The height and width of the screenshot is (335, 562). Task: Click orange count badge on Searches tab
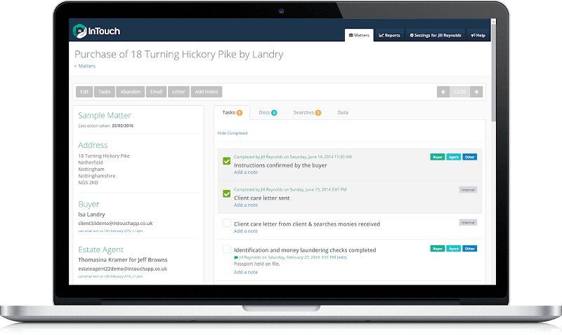coord(318,113)
